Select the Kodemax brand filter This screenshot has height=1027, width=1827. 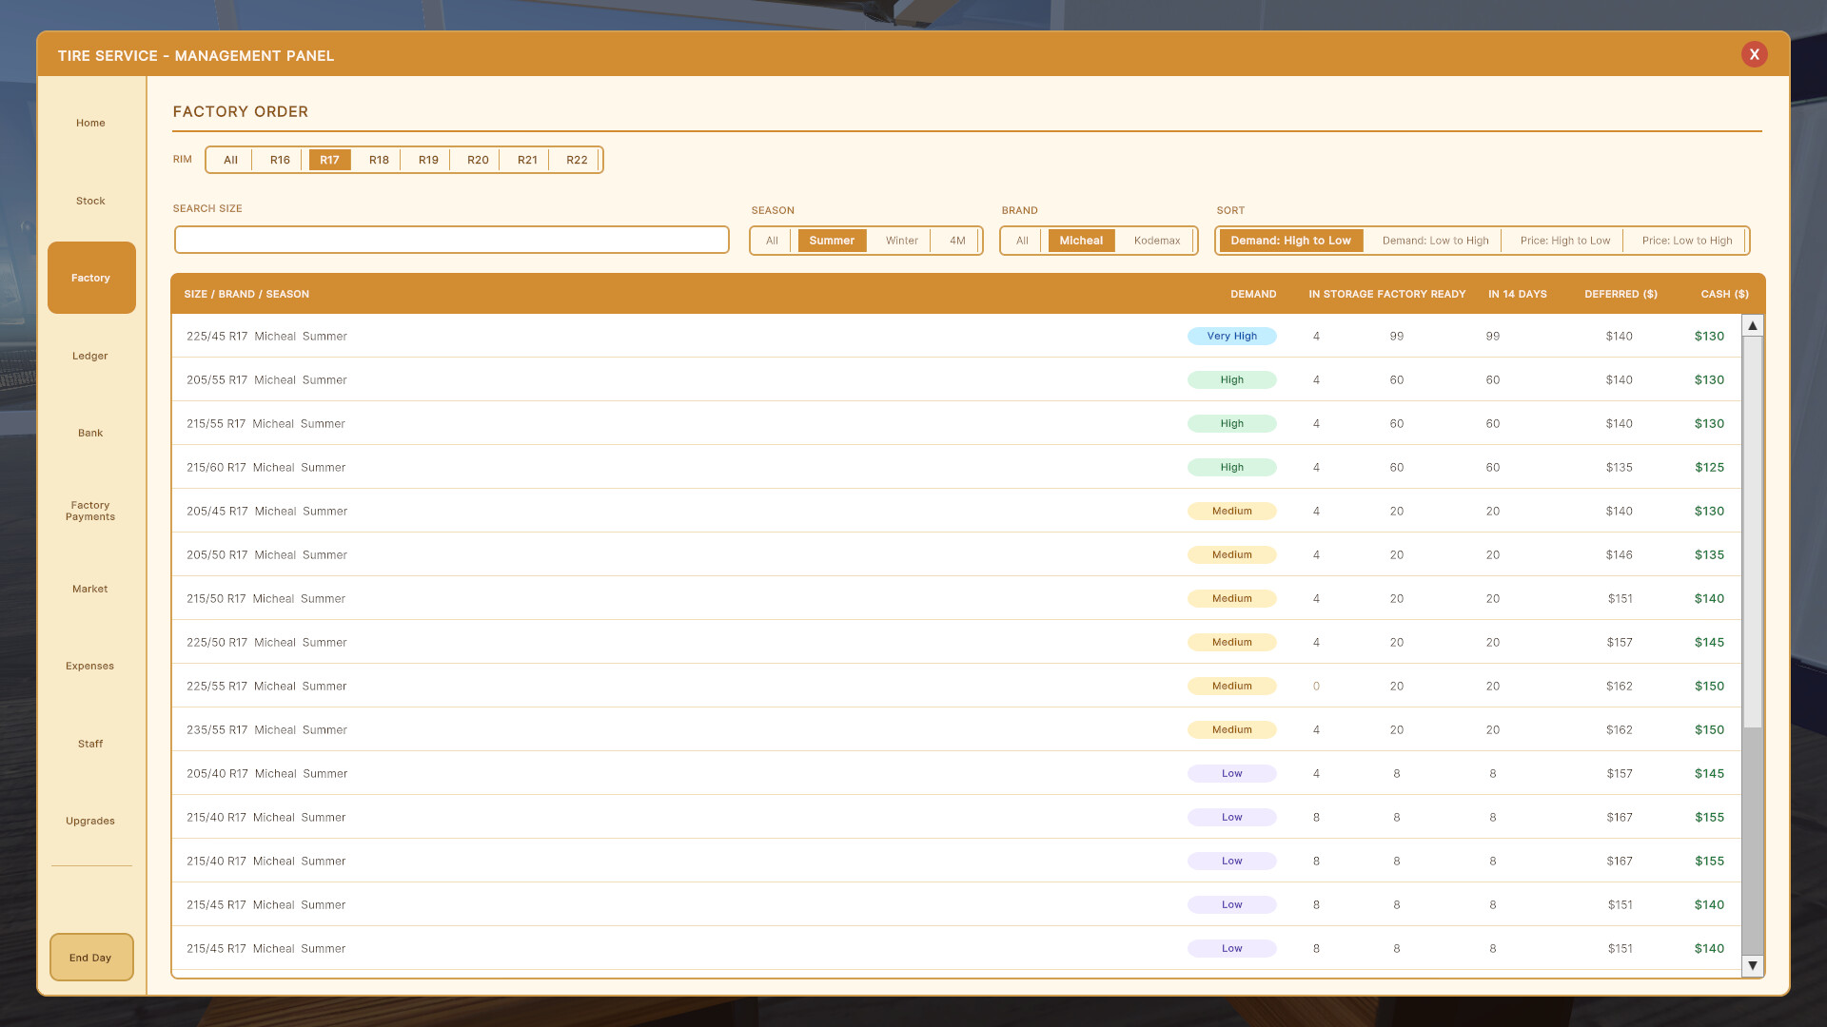(x=1156, y=241)
